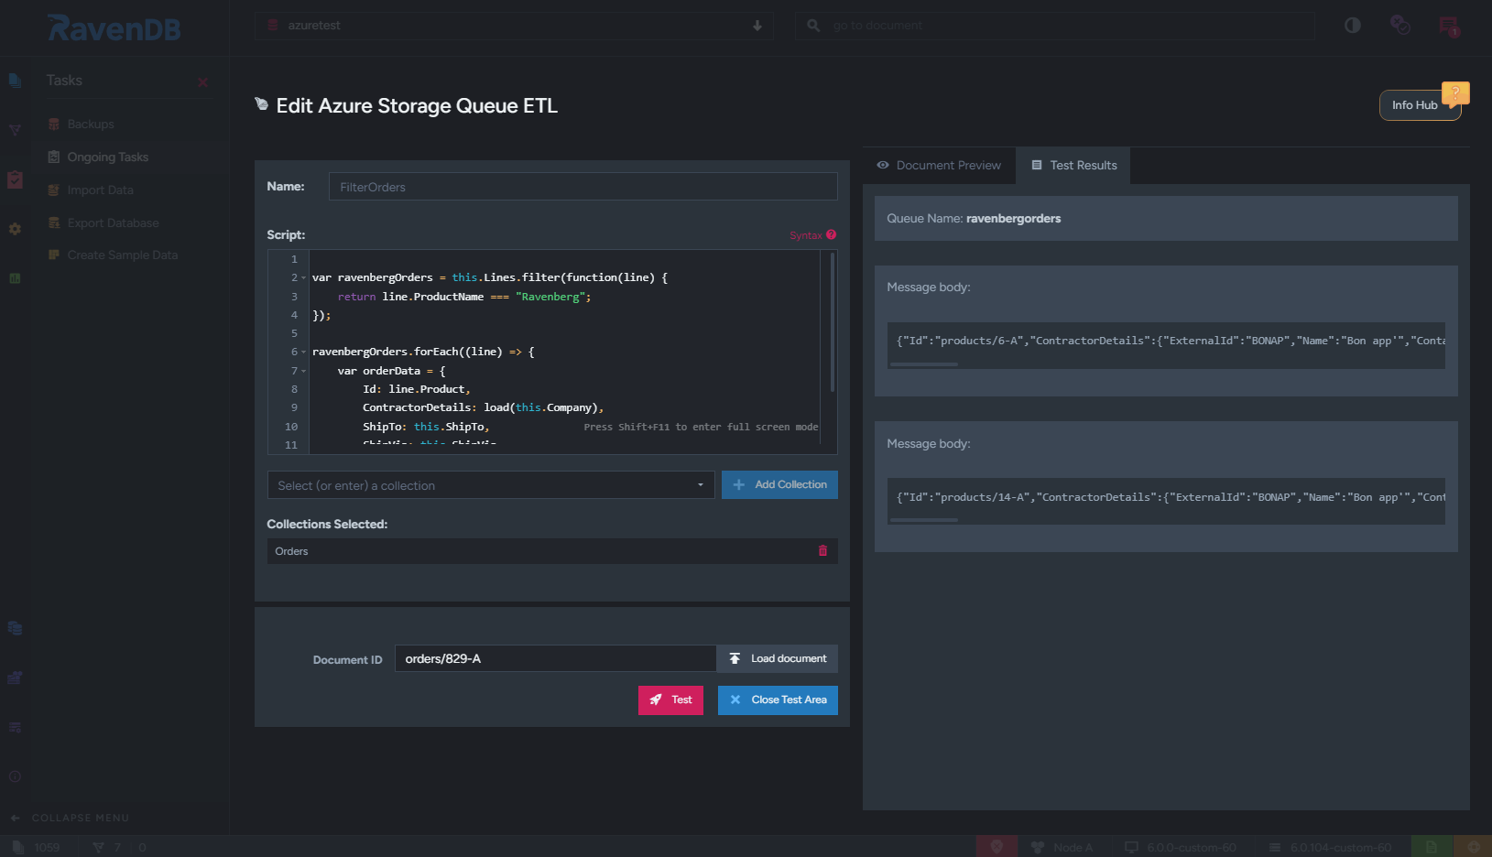Click the script editor vertical scrollbar

pos(832,322)
